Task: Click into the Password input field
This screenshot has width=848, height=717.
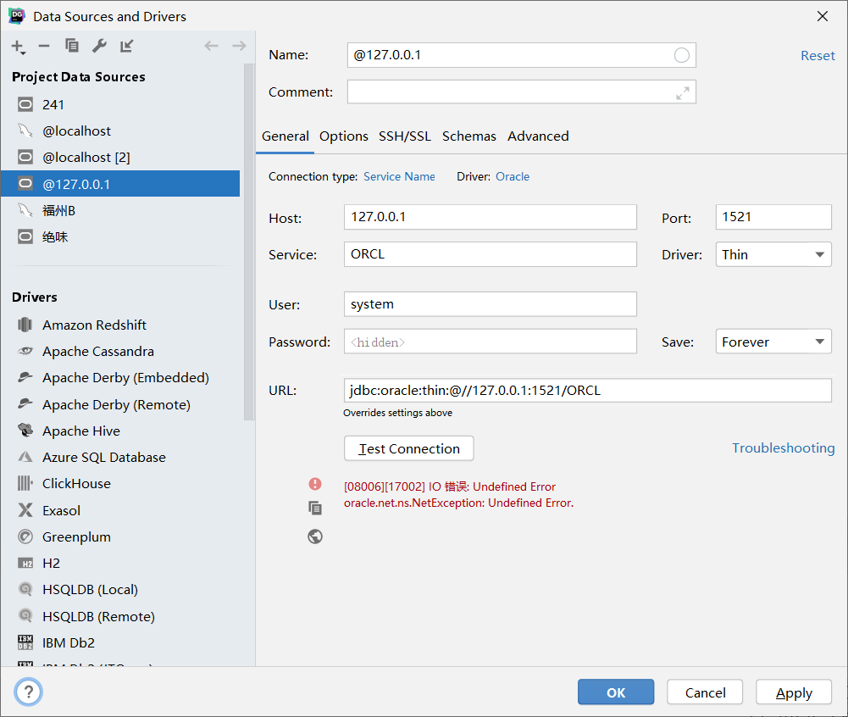Action: click(x=490, y=342)
